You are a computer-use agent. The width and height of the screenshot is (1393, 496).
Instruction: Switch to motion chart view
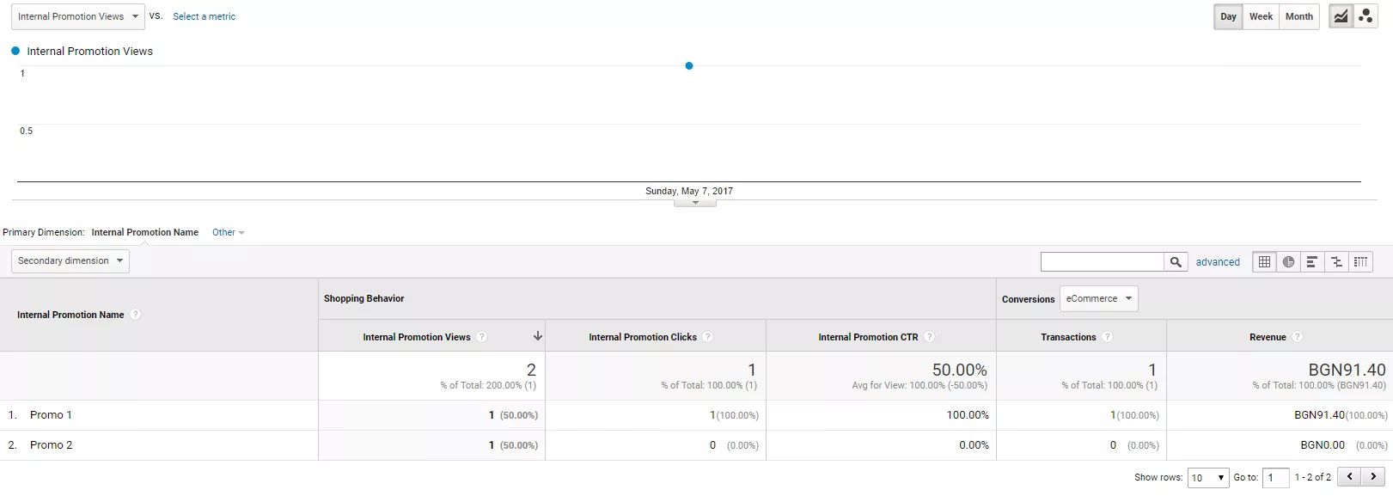[x=1366, y=16]
